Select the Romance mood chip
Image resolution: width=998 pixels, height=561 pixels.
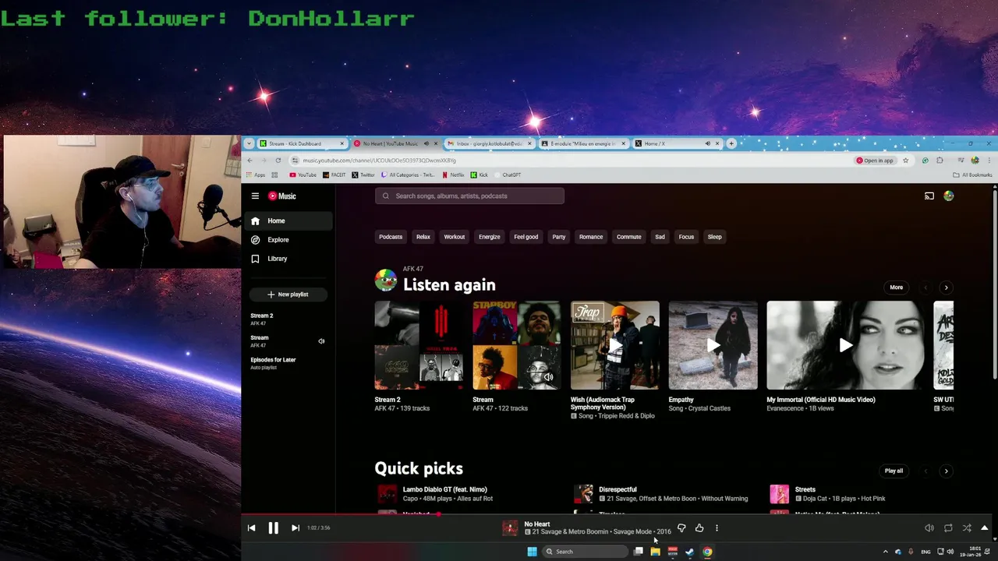(x=591, y=237)
